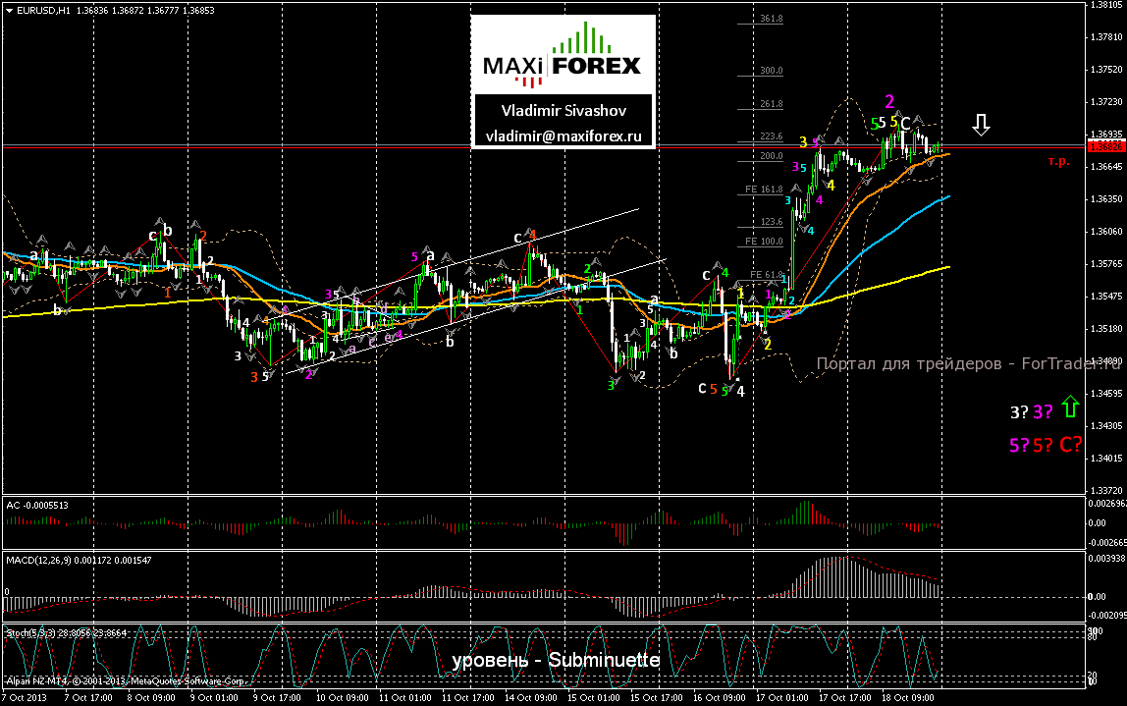Viewport: 1127px width, 706px height.
Task: Click the Fibonacci 361.8 level label
Action: (772, 19)
